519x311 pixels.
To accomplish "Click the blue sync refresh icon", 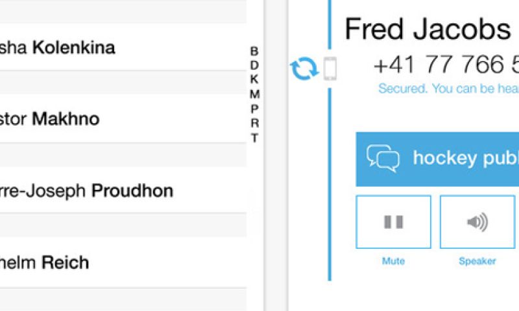I will click(x=304, y=69).
